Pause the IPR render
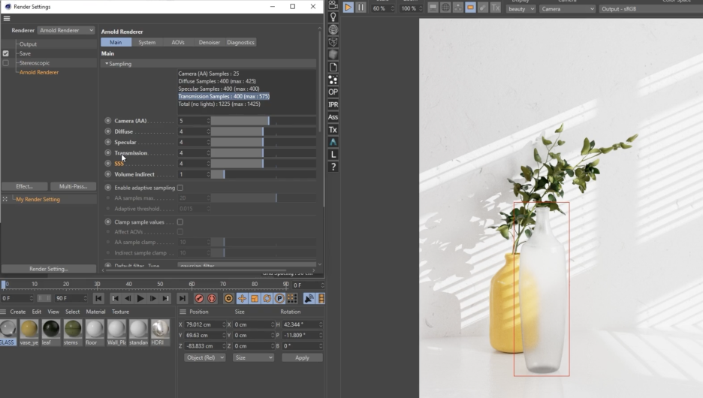Screen dimensions: 703x398 click(x=361, y=8)
